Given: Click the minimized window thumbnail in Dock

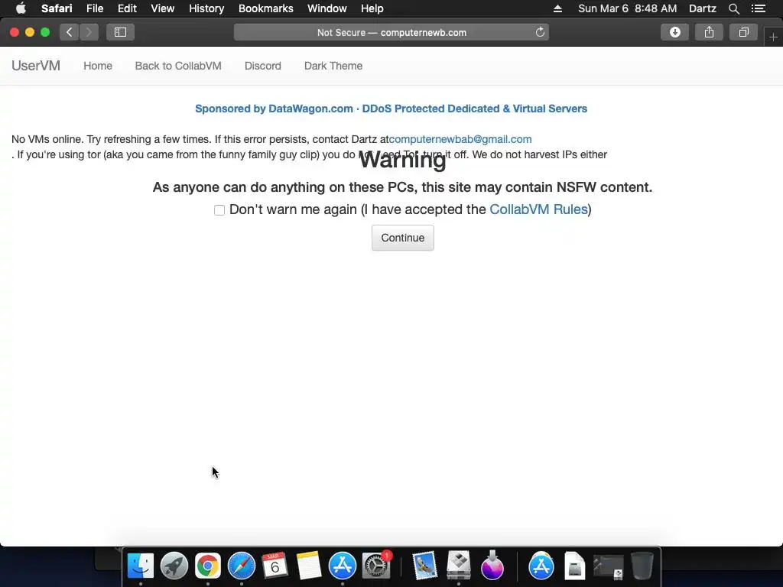Looking at the screenshot, I should tap(608, 567).
